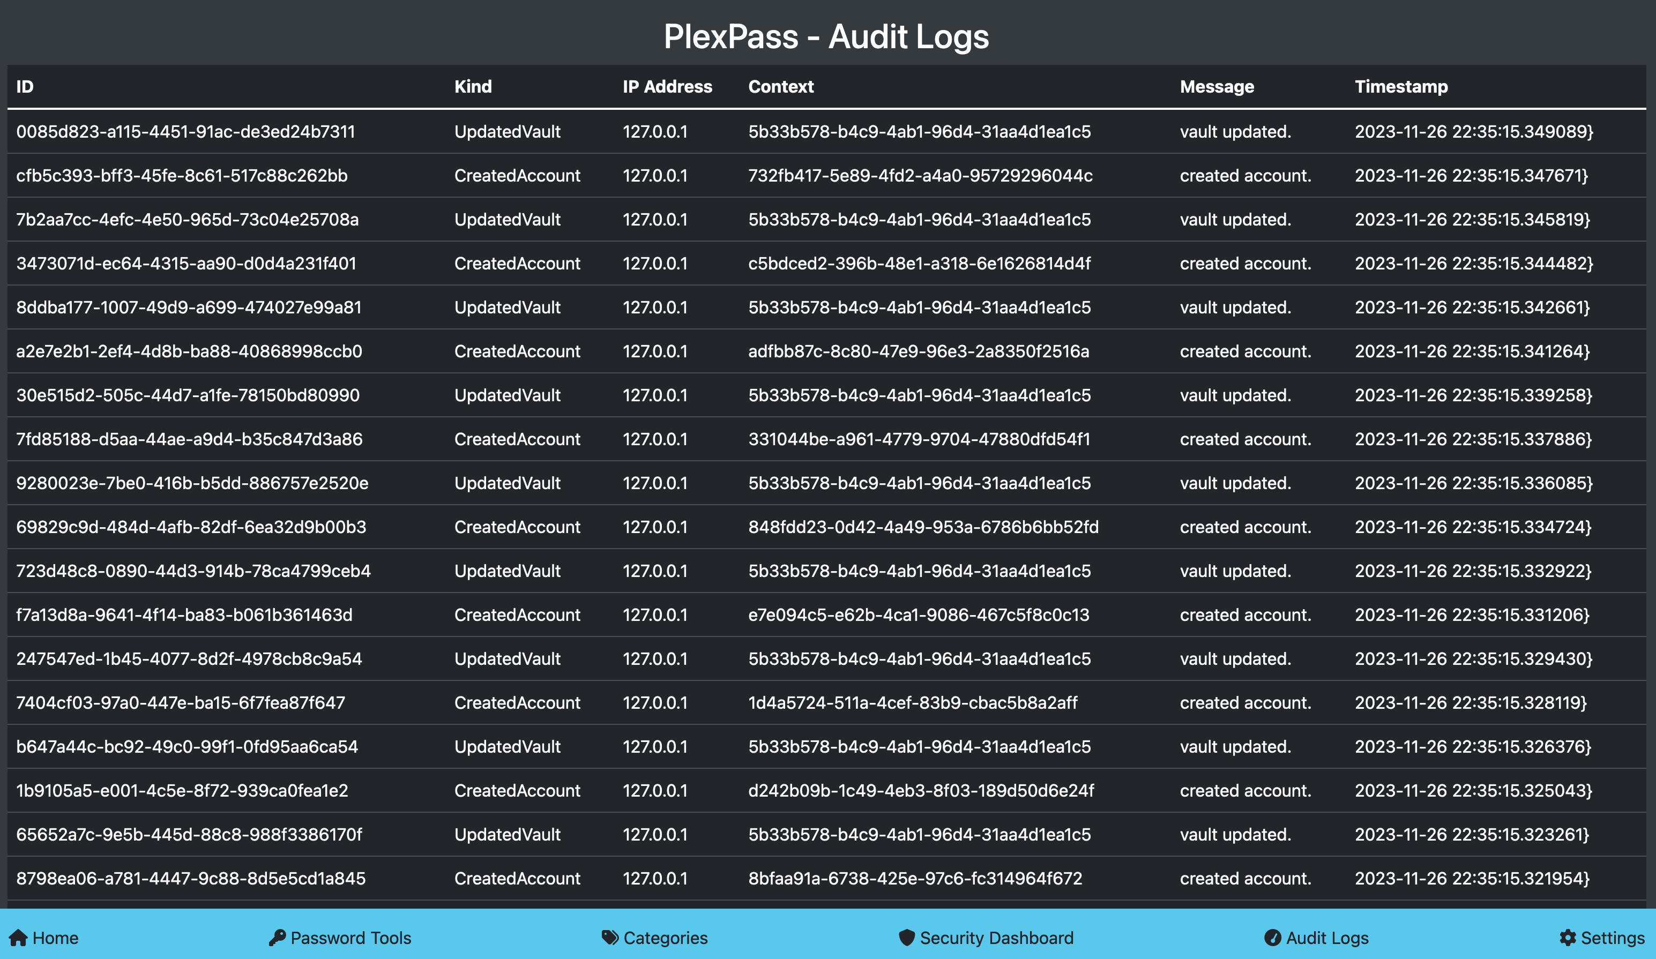
Task: Select context 732fb417-5e89-4fd2-a4a0-95729296044c
Action: 920,176
